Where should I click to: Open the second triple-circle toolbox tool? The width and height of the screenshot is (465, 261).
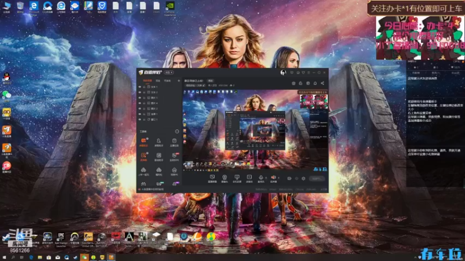click(x=159, y=171)
